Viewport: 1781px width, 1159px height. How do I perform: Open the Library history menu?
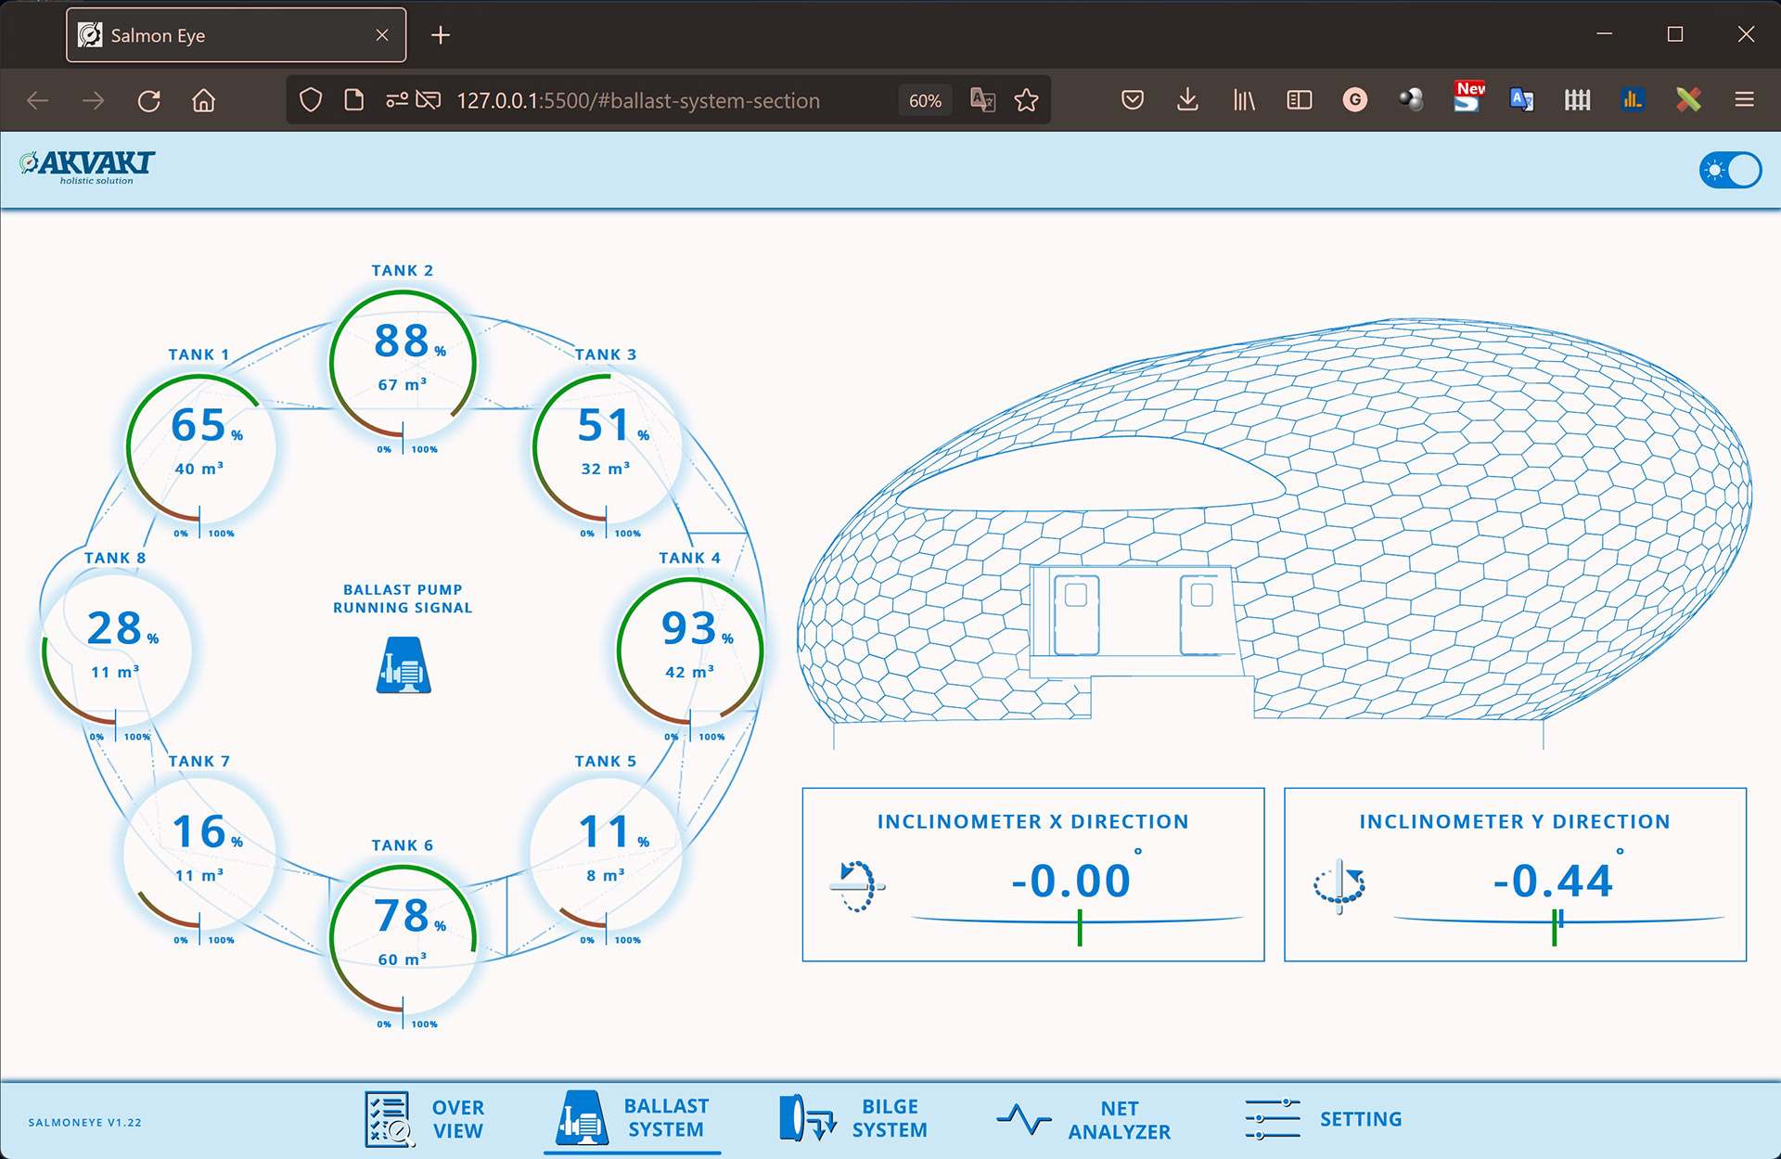point(1244,100)
